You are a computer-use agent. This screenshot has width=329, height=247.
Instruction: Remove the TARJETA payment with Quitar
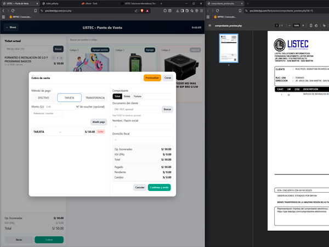[x=101, y=132]
